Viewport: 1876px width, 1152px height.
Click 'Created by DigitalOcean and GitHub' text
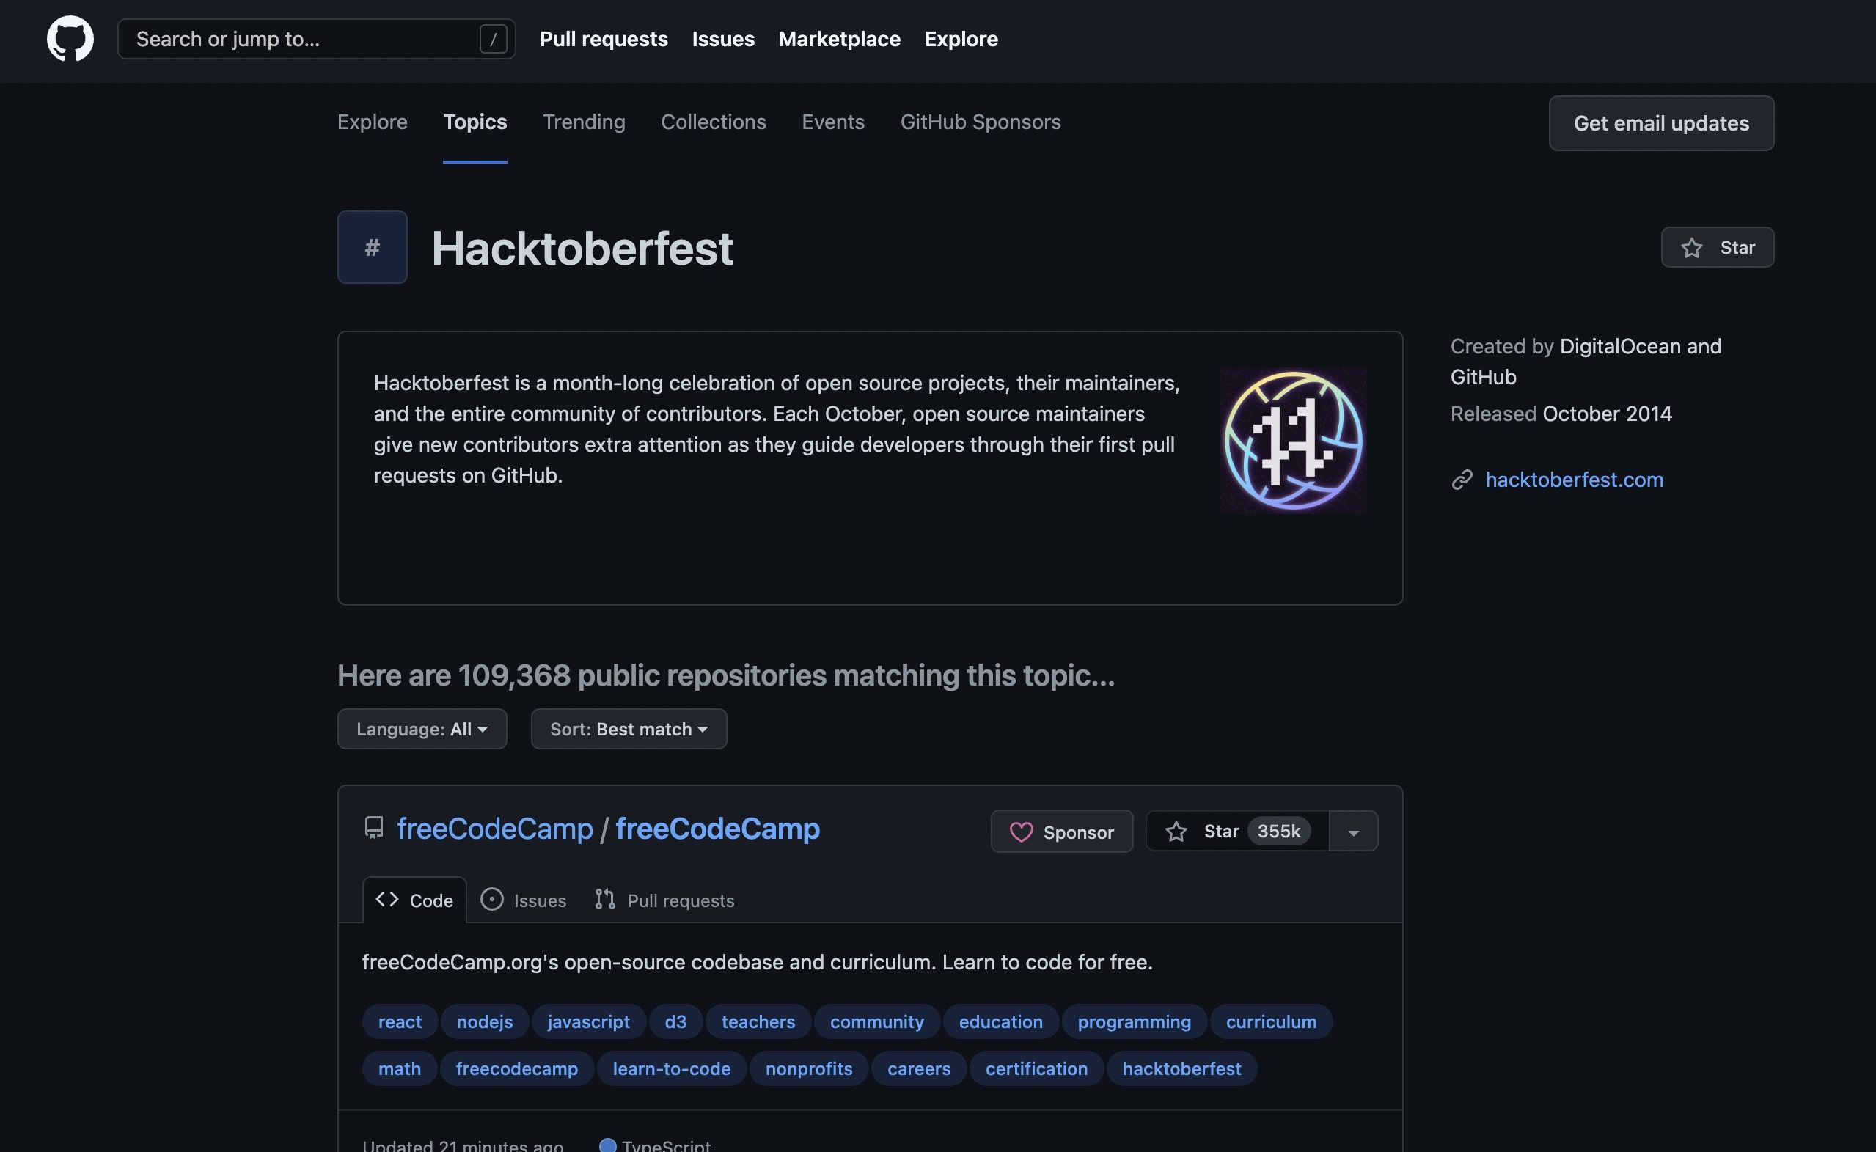pyautogui.click(x=1586, y=361)
